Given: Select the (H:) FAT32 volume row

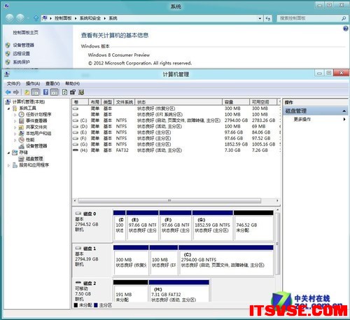Looking at the screenshot, I should (x=176, y=151).
